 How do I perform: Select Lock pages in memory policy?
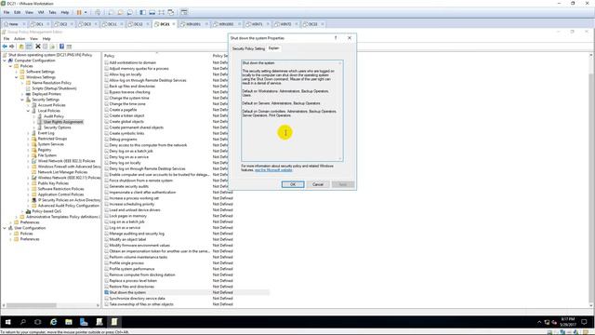click(x=128, y=216)
